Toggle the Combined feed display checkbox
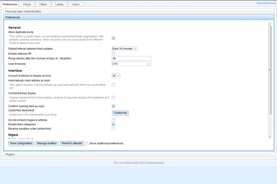 [x=114, y=98]
